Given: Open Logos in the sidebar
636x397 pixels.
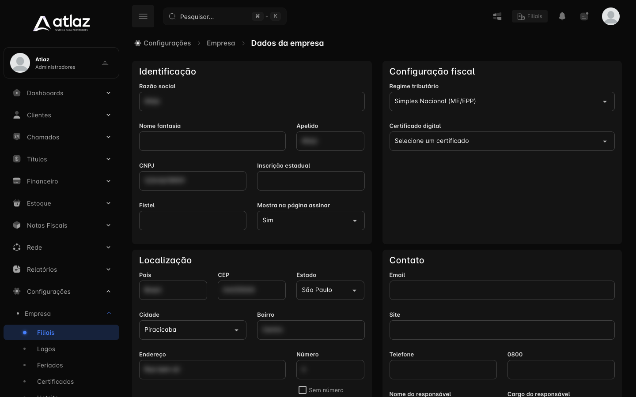Looking at the screenshot, I should coord(46,349).
